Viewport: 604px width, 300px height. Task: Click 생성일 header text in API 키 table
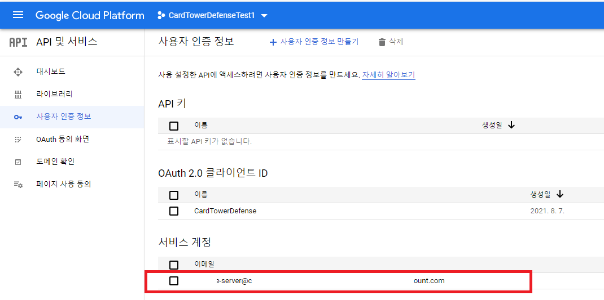pyautogui.click(x=492, y=125)
